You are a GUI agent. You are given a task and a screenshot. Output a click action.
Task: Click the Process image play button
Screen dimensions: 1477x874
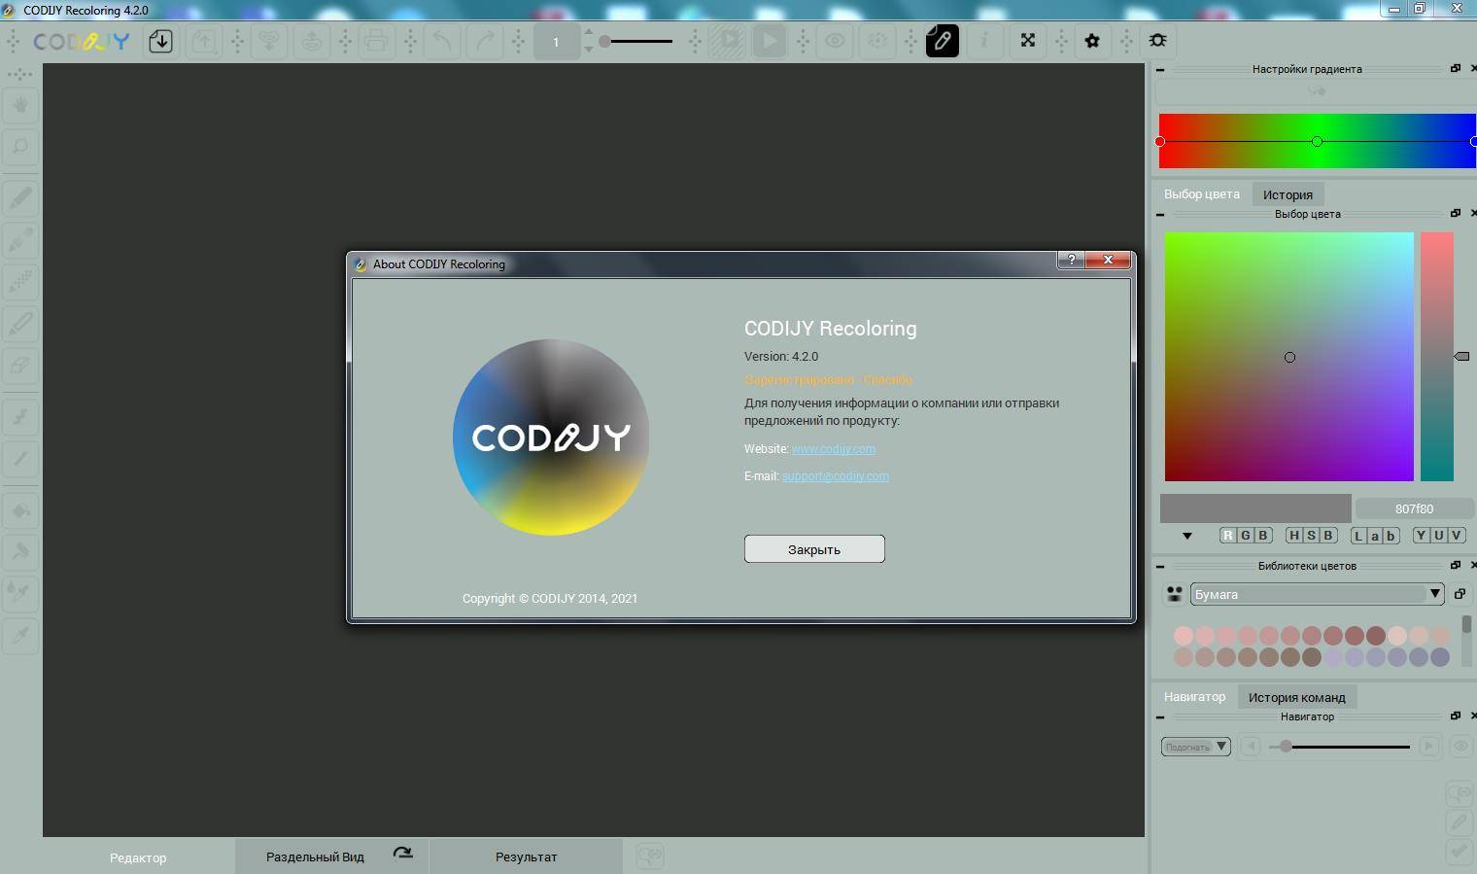pos(769,41)
